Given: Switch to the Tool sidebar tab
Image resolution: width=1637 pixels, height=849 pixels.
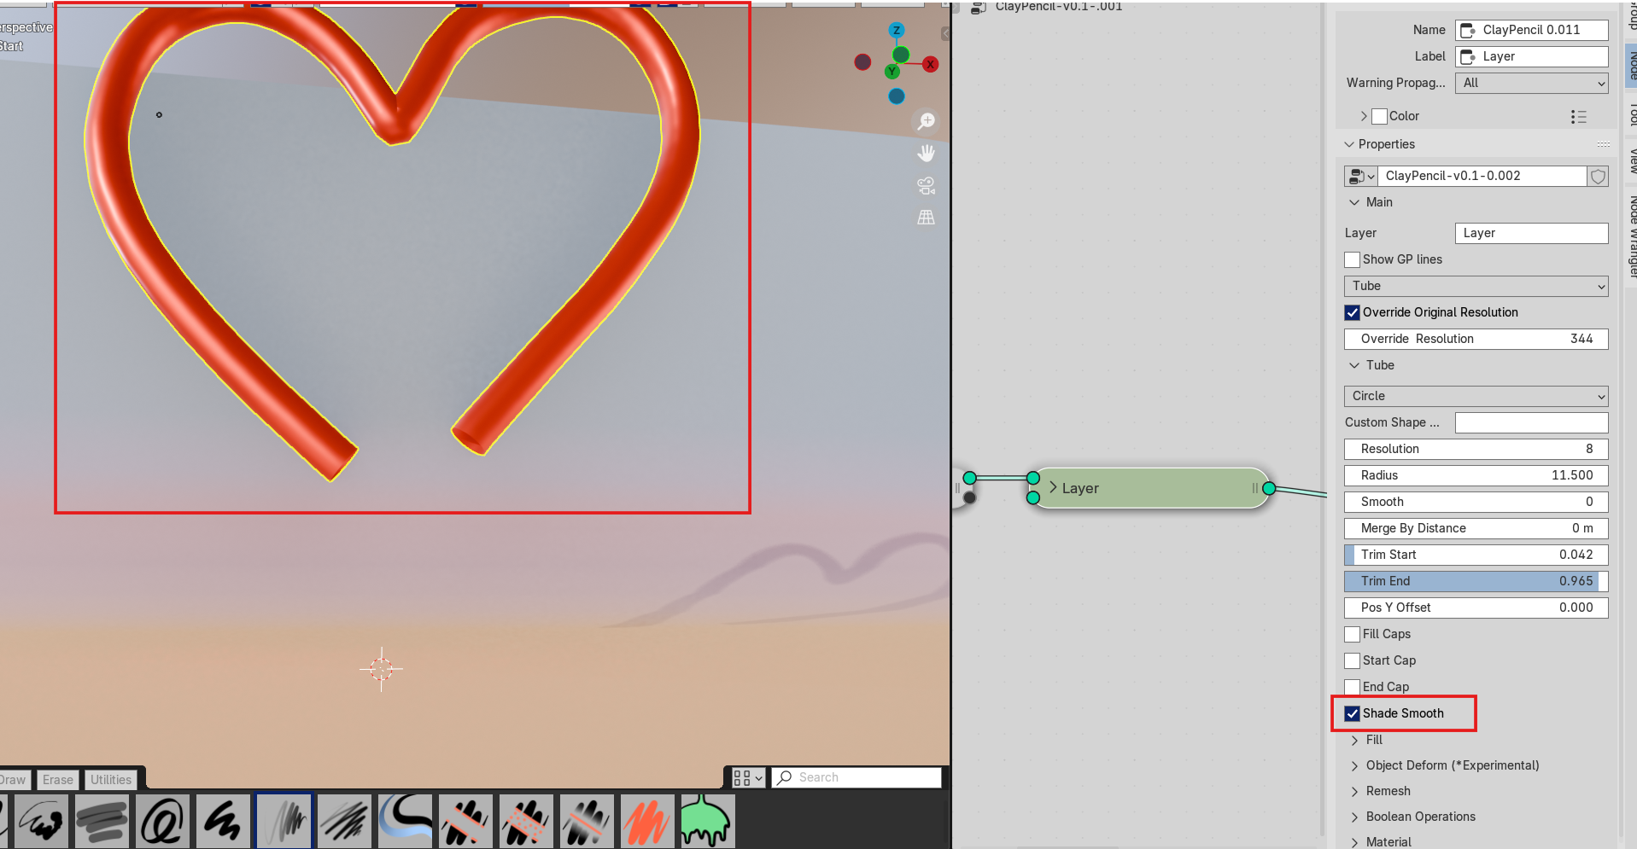Looking at the screenshot, I should (x=1631, y=113).
